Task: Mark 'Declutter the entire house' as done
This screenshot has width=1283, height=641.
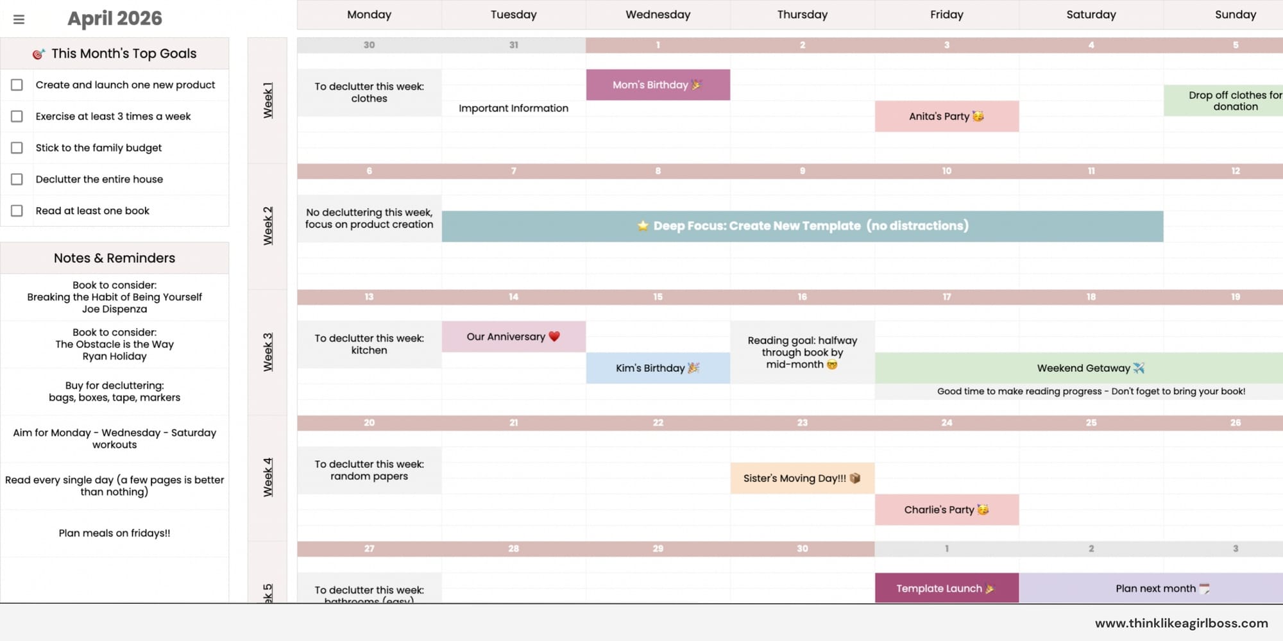Action: [17, 179]
